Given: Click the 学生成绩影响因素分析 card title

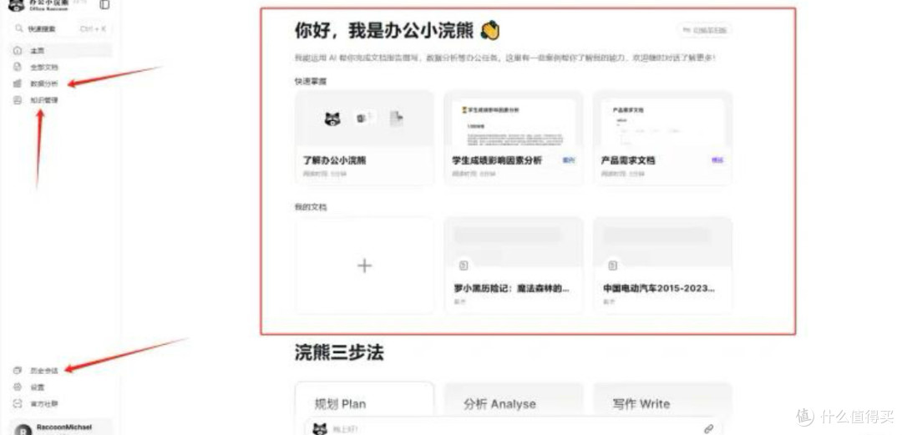Looking at the screenshot, I should tap(497, 160).
